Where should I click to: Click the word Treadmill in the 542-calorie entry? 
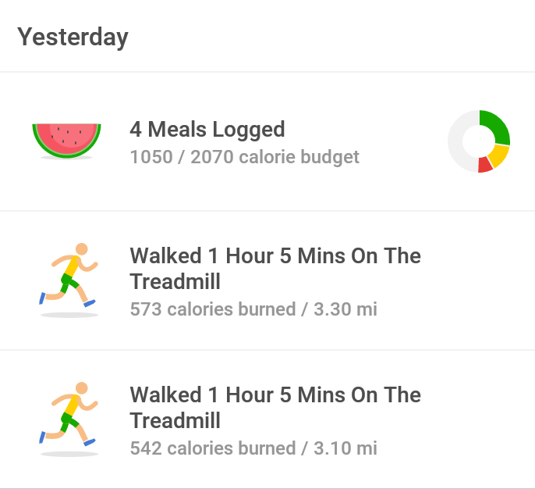tap(175, 420)
